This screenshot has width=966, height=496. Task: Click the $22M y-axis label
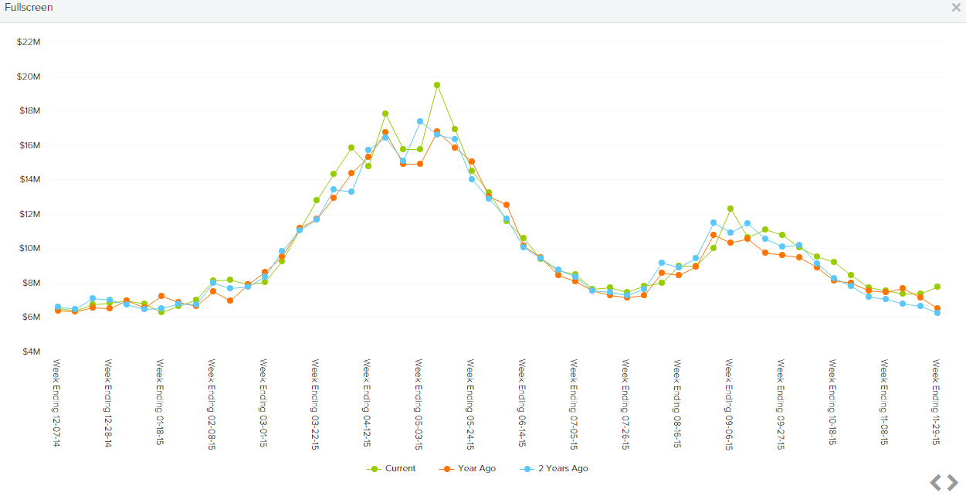click(x=29, y=42)
